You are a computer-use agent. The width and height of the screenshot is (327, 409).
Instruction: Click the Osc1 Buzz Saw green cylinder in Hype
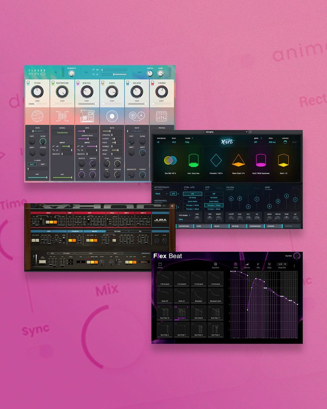coord(193,160)
